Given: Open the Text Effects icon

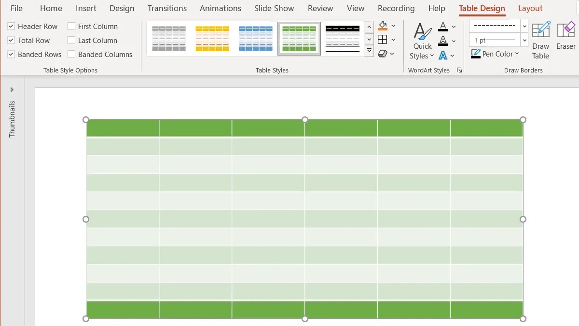Looking at the screenshot, I should pos(442,54).
